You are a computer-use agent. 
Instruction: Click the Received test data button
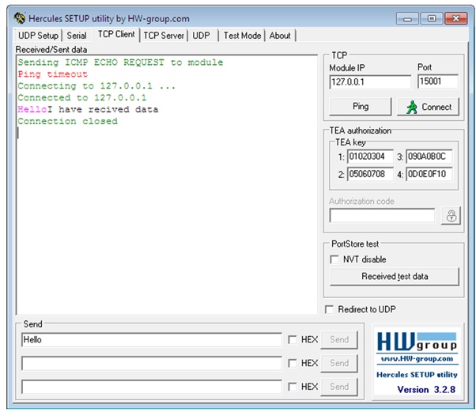coord(395,276)
